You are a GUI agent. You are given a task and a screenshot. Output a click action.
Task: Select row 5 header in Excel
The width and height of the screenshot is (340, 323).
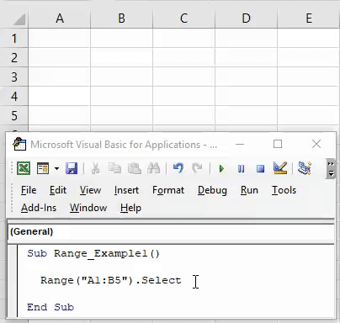(14, 115)
